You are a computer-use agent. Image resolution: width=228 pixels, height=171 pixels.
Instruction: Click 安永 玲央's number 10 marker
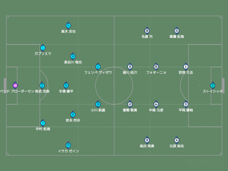point(73,114)
